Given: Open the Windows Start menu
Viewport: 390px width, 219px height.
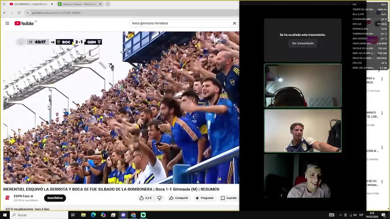Looking at the screenshot, I should coord(5,215).
